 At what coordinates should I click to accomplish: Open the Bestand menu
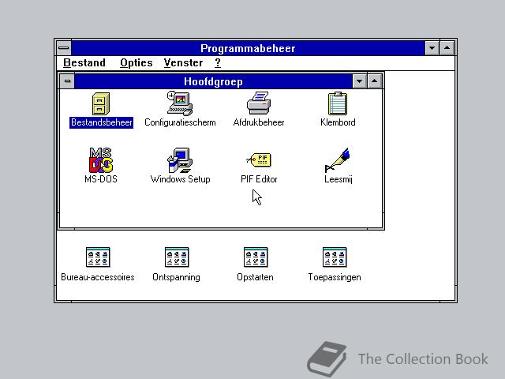[x=84, y=63]
